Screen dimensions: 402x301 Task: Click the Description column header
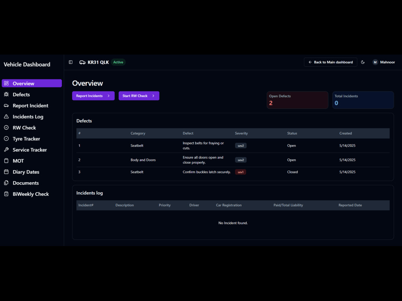[x=125, y=205]
